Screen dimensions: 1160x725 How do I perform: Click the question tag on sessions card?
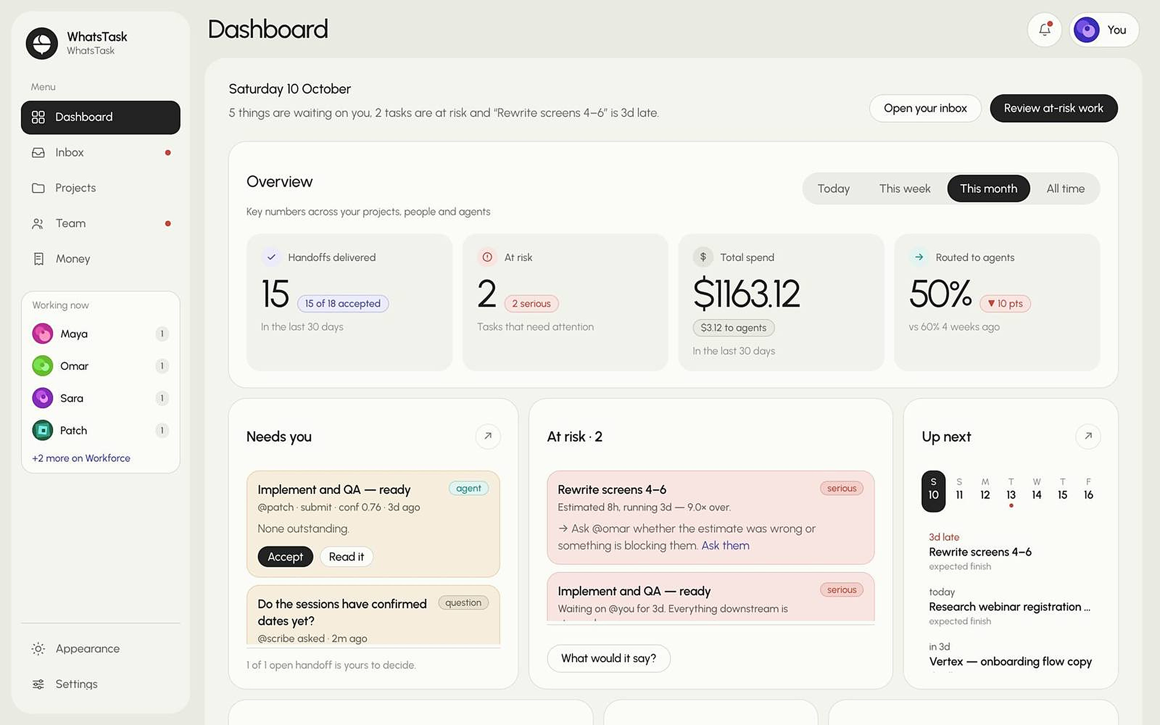pos(463,603)
